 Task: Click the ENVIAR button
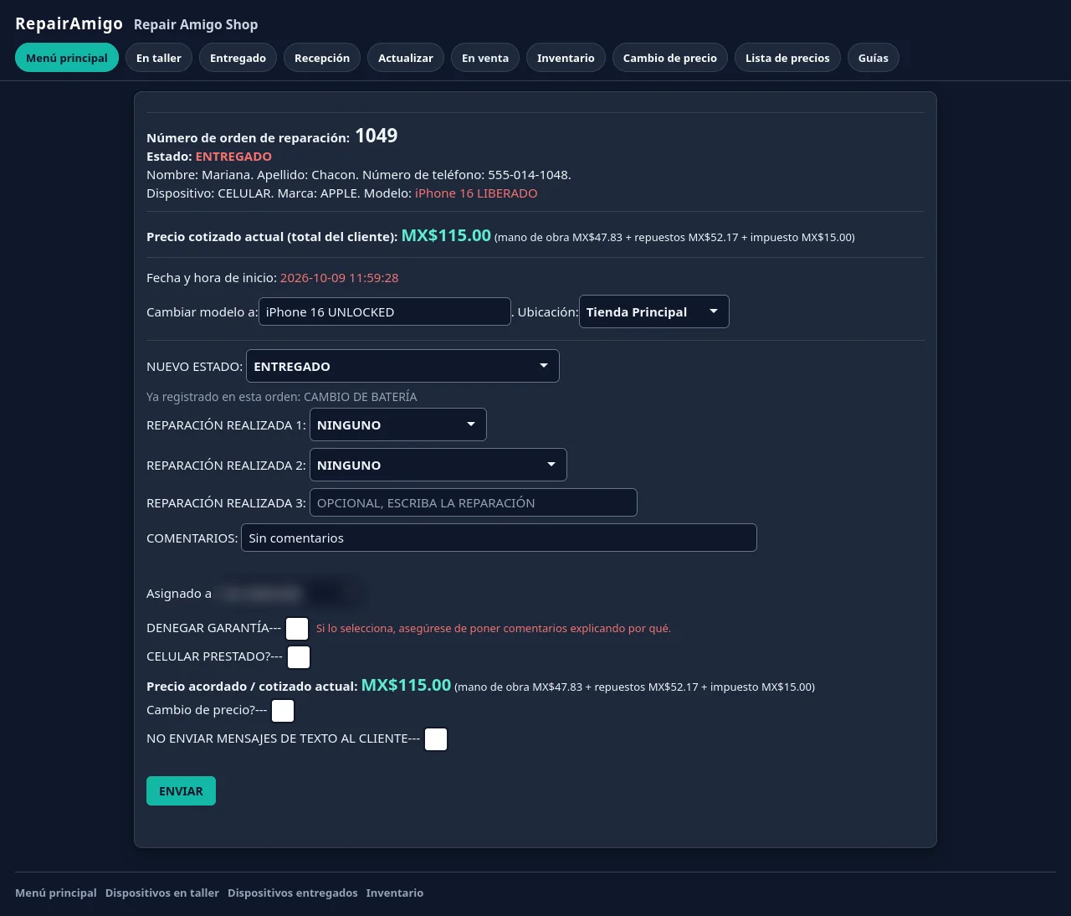[181, 791]
